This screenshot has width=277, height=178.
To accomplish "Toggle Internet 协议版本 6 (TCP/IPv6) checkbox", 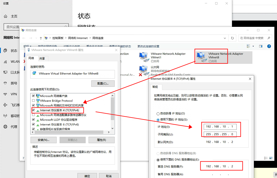I will (33, 124).
